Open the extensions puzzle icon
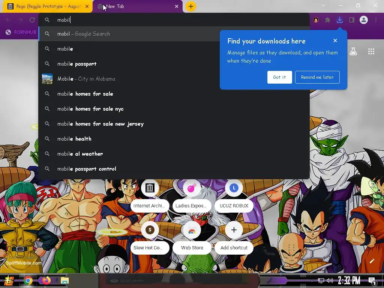This screenshot has height=288, width=384. click(x=327, y=20)
